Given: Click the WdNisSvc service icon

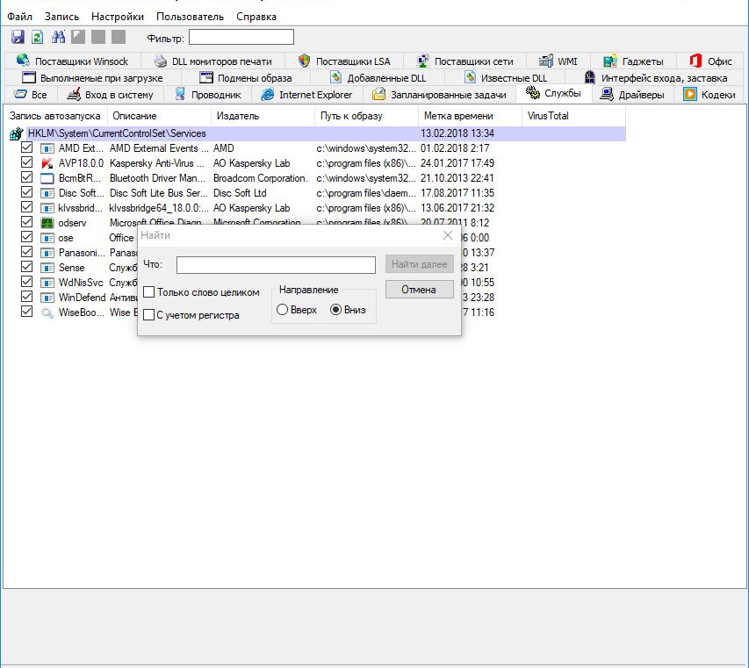Looking at the screenshot, I should point(47,284).
